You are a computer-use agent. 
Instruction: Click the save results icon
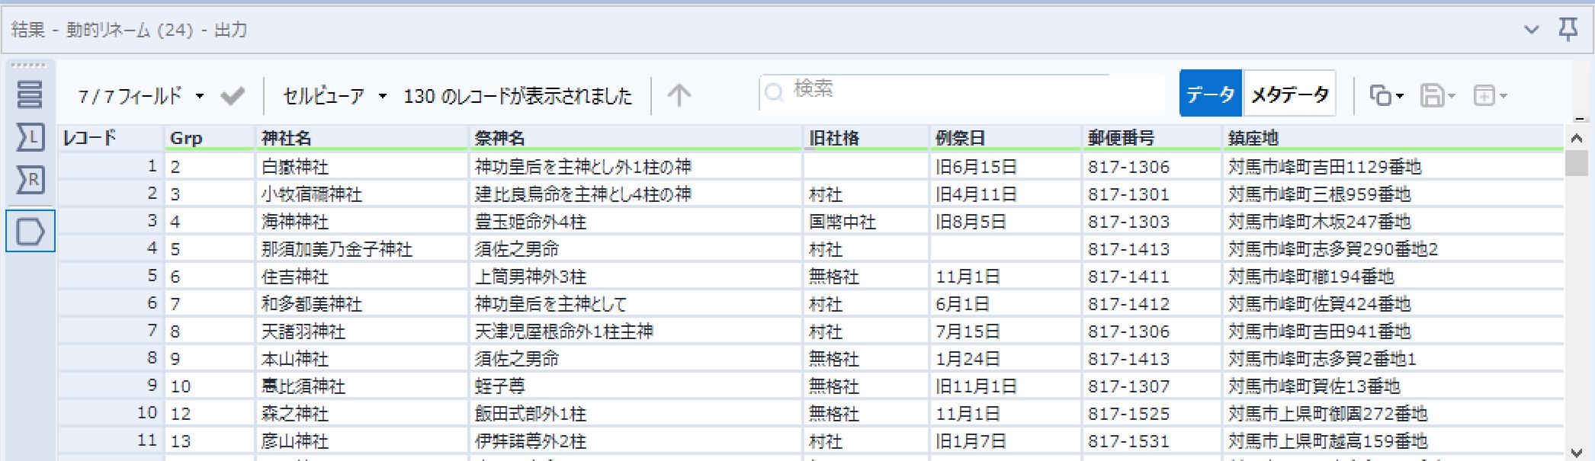pyautogui.click(x=1432, y=96)
